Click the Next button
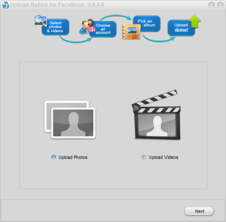This screenshot has width=226, height=222. click(199, 211)
